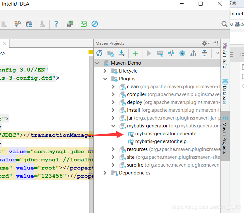Open Ant Build side tab
Screen dimensions: 244x213
225,56
